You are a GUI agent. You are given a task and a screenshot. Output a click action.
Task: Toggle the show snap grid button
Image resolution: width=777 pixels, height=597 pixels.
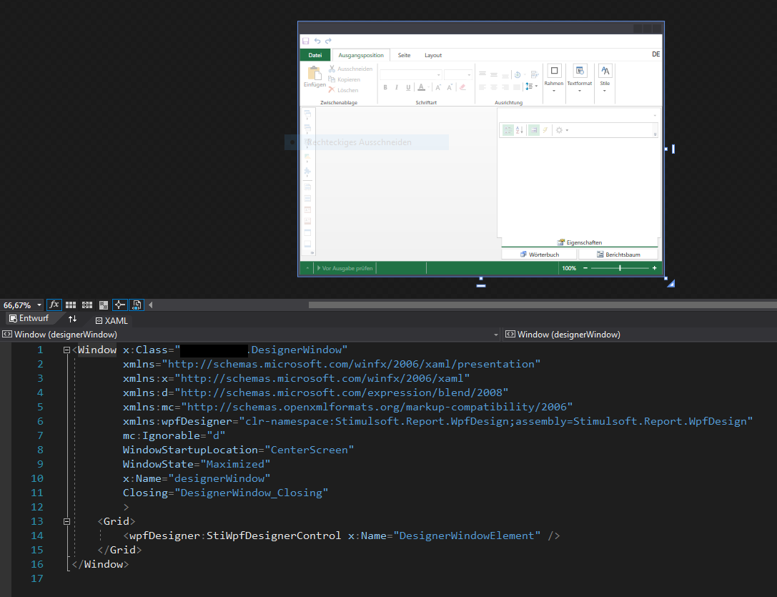click(71, 305)
